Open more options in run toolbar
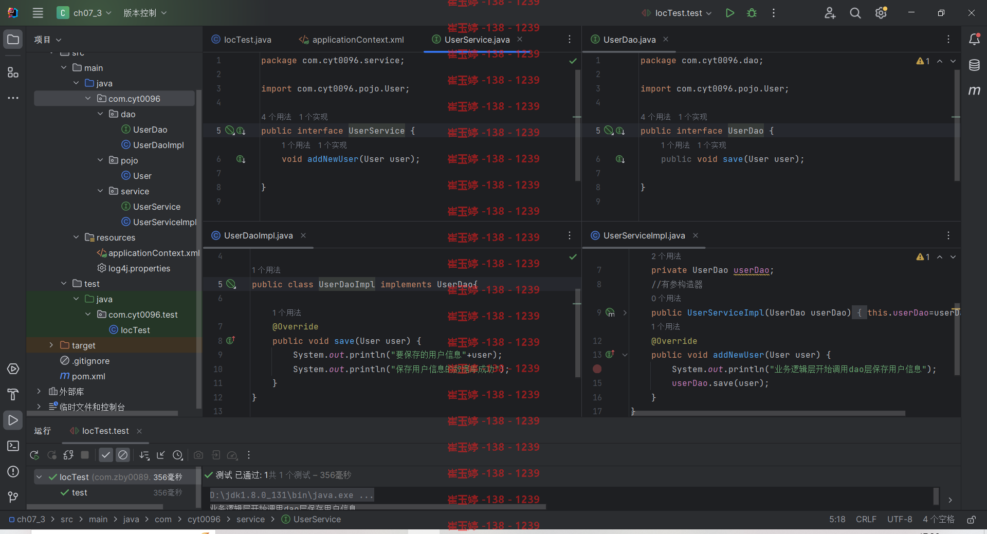The width and height of the screenshot is (987, 534). 249,455
